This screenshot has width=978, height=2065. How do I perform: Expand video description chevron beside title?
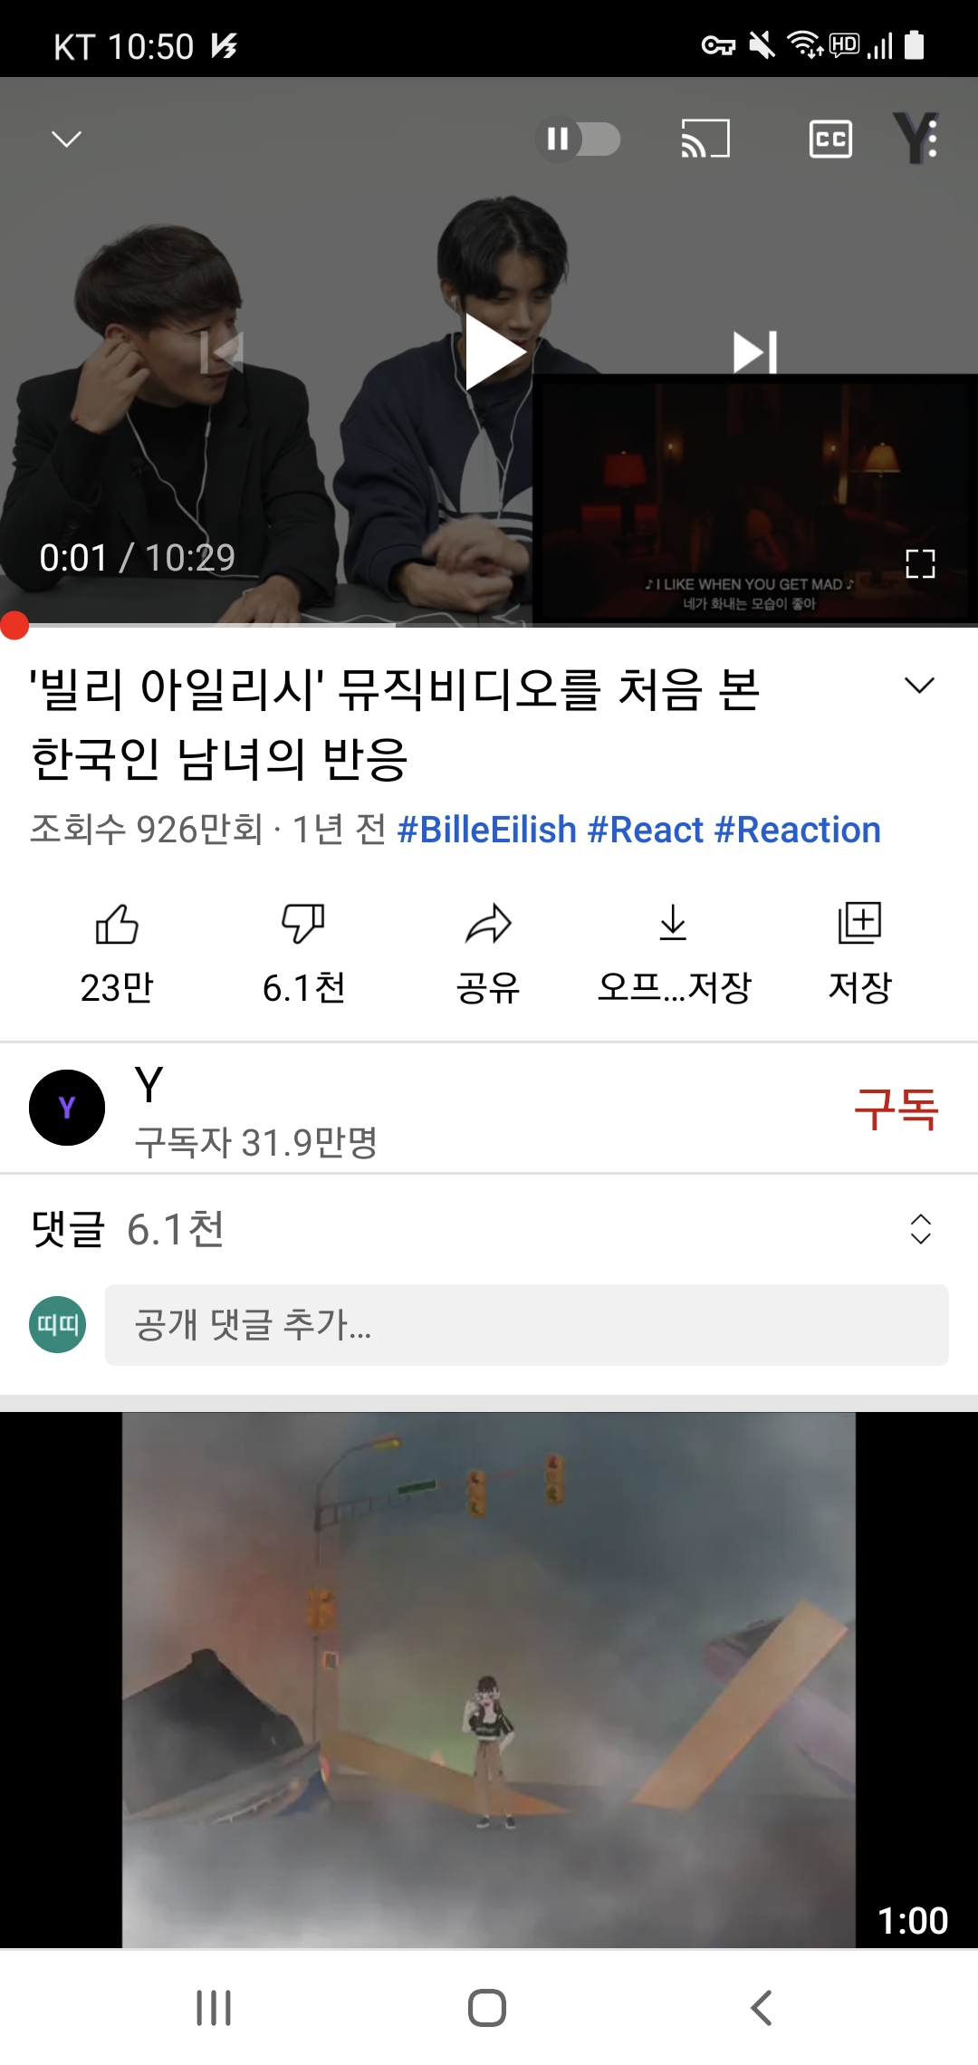pyautogui.click(x=919, y=686)
